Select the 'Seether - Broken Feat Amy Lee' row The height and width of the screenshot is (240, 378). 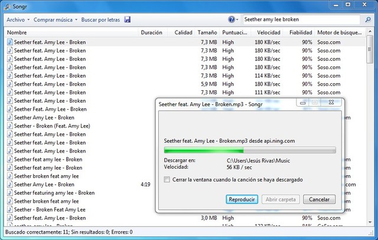80,209
